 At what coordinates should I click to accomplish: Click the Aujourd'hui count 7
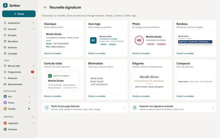tap(33, 23)
